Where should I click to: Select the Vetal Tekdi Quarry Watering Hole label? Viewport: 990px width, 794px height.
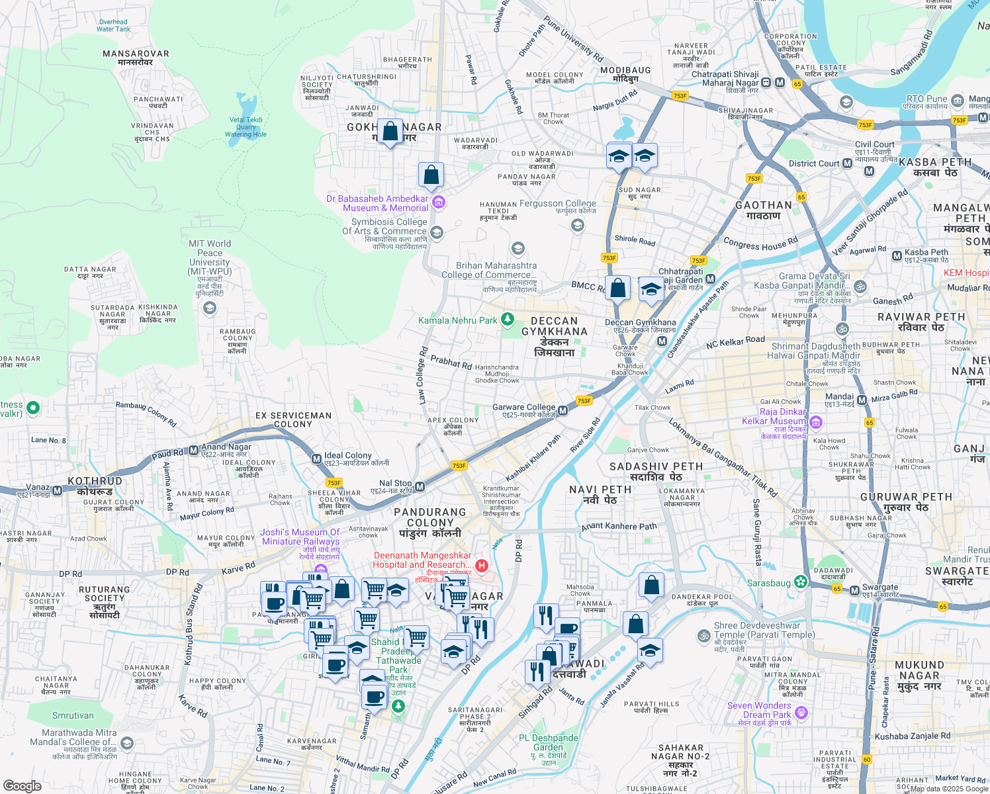[246, 127]
